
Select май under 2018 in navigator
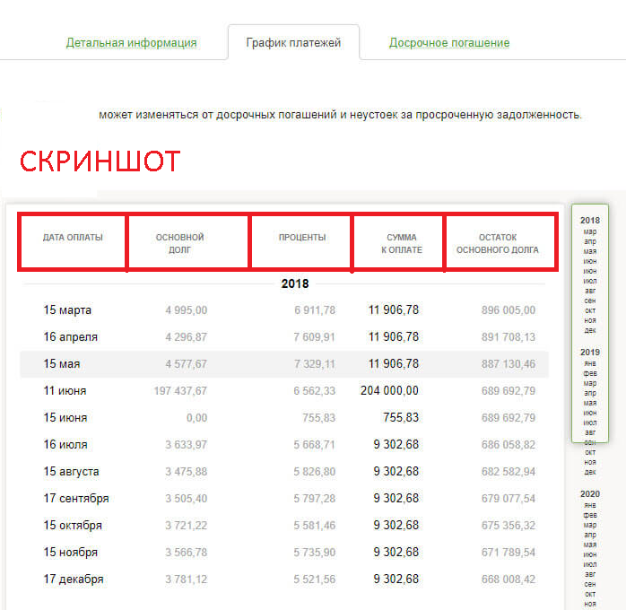click(589, 251)
